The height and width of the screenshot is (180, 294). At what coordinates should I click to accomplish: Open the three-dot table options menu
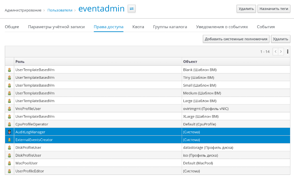click(287, 51)
